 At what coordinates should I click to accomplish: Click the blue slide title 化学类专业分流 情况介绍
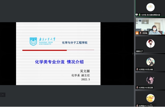(59, 62)
